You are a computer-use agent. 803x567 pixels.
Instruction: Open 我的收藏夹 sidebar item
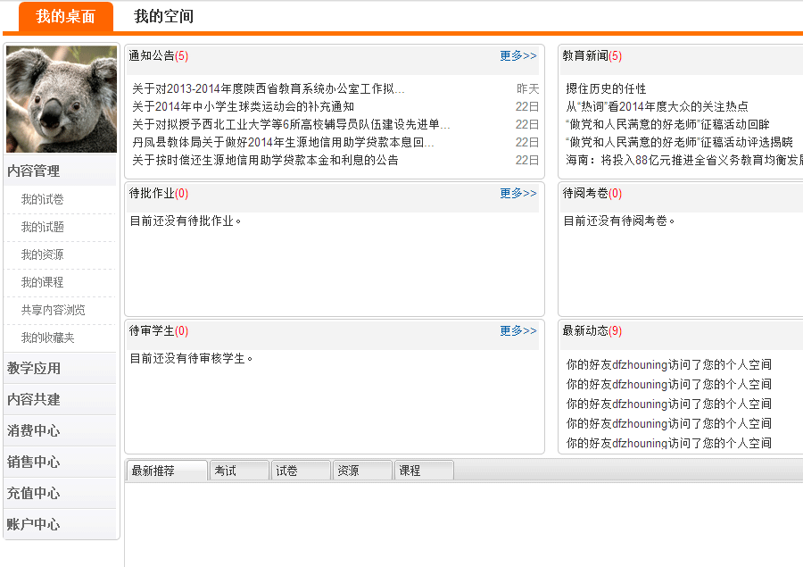coord(48,338)
